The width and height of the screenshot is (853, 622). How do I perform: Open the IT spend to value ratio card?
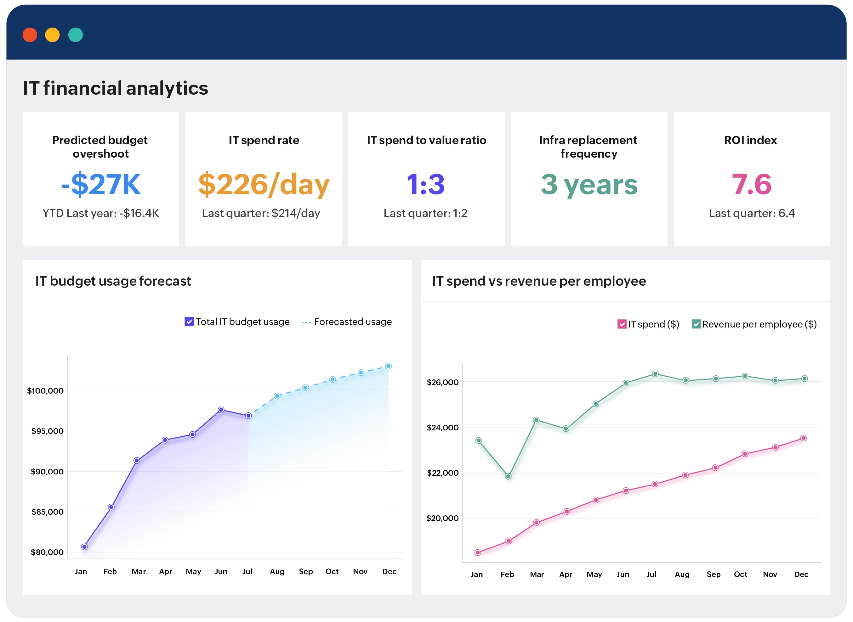click(426, 179)
